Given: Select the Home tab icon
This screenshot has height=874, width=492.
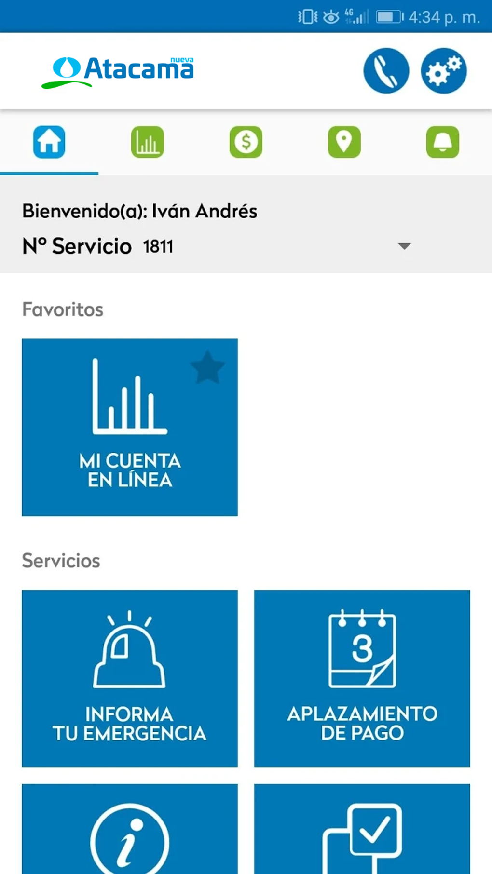Looking at the screenshot, I should point(49,142).
